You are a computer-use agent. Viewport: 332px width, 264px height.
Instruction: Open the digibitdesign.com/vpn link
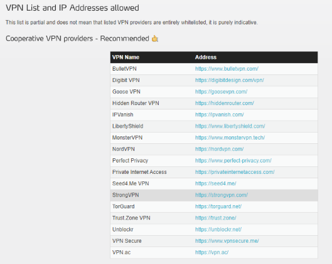pos(229,80)
